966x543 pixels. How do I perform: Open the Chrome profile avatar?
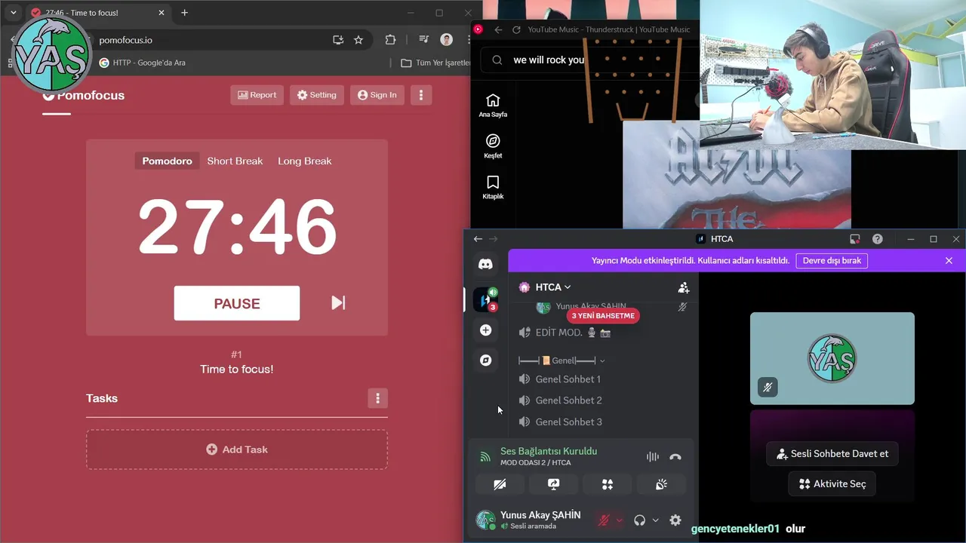click(x=447, y=40)
